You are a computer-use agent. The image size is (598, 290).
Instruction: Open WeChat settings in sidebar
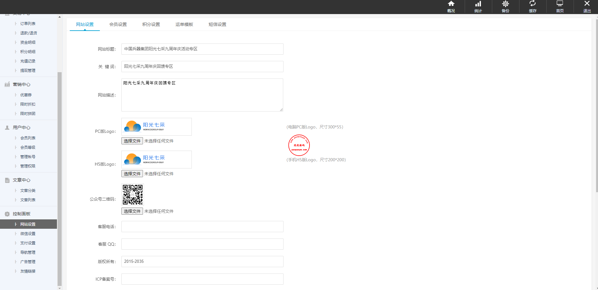point(28,234)
